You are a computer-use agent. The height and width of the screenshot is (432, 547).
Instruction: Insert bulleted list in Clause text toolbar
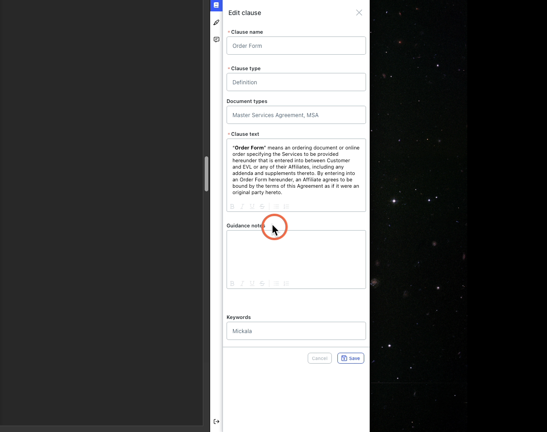276,206
